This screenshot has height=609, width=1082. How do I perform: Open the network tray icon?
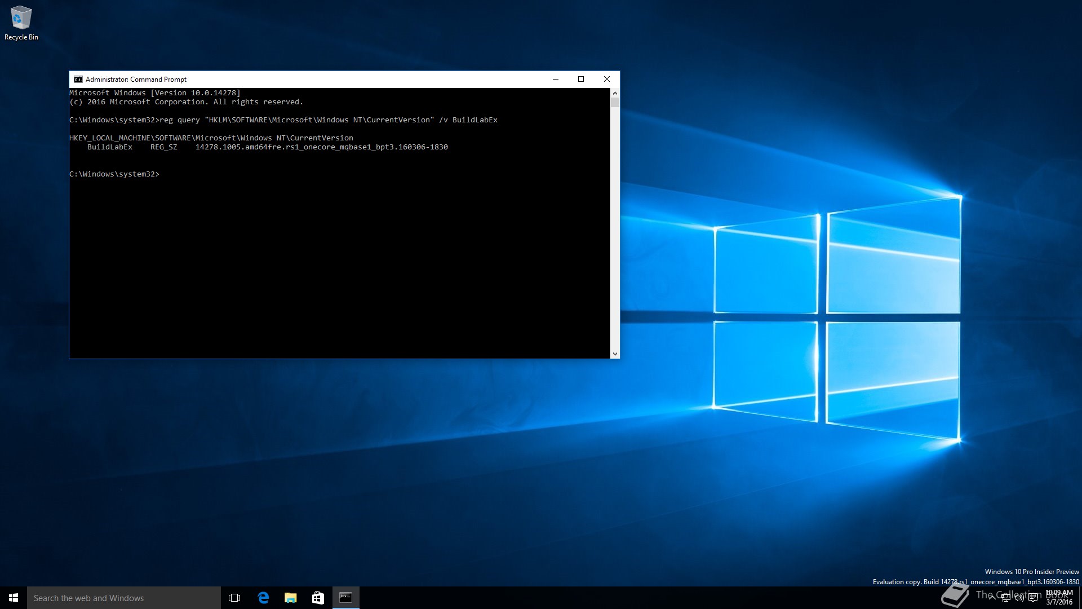pyautogui.click(x=1006, y=598)
